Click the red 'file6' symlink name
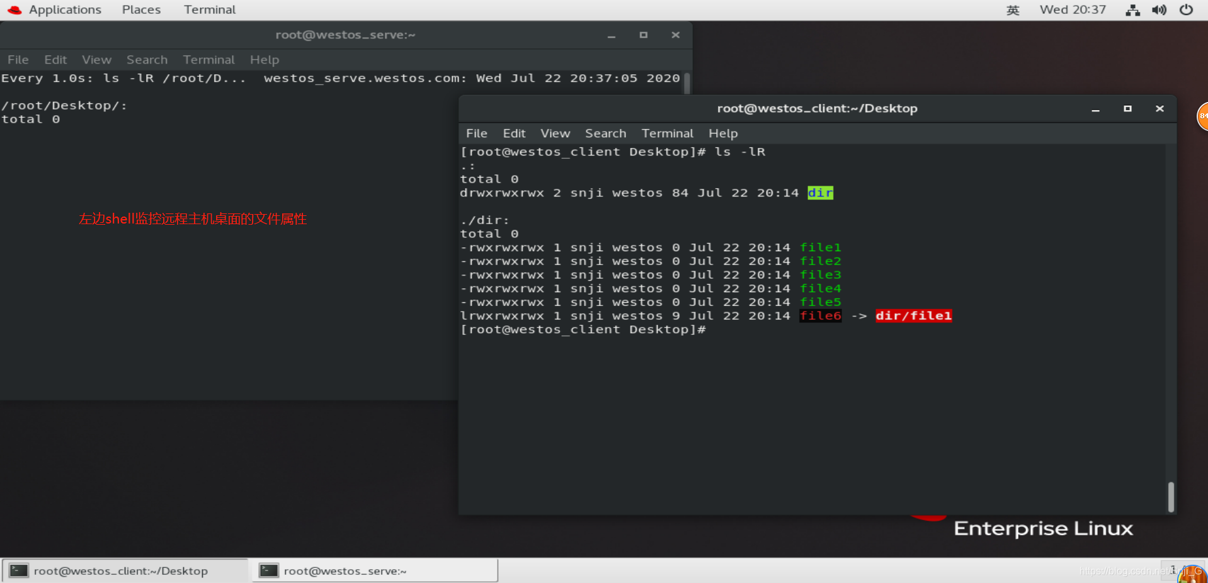Image resolution: width=1208 pixels, height=583 pixels. tap(820, 315)
